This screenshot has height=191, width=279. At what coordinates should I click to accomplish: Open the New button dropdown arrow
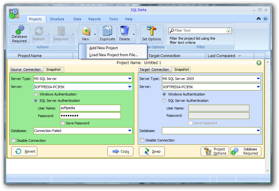tap(95, 35)
